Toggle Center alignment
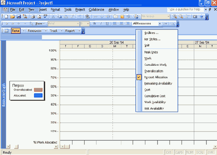 click(121, 24)
